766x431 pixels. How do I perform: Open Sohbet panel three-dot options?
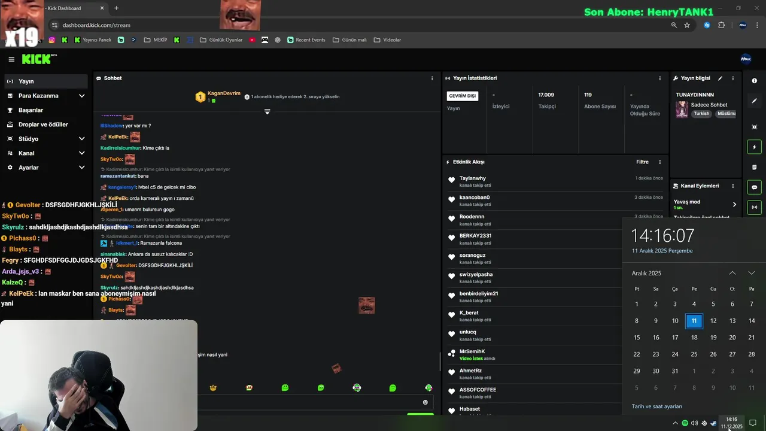[x=432, y=78]
